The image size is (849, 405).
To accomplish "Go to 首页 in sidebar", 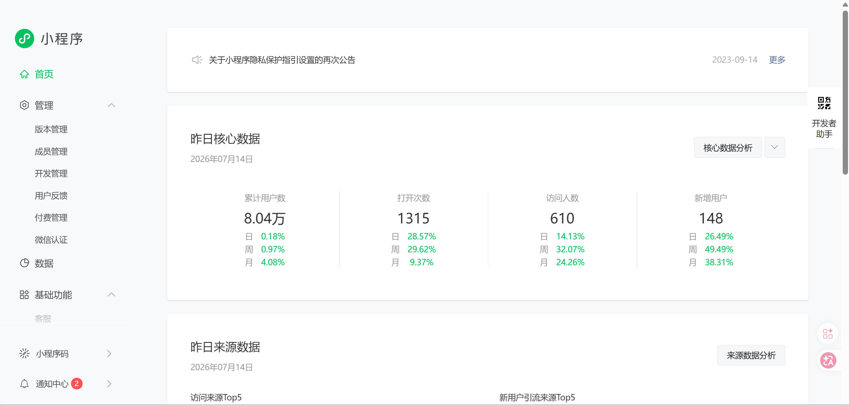I will point(44,74).
